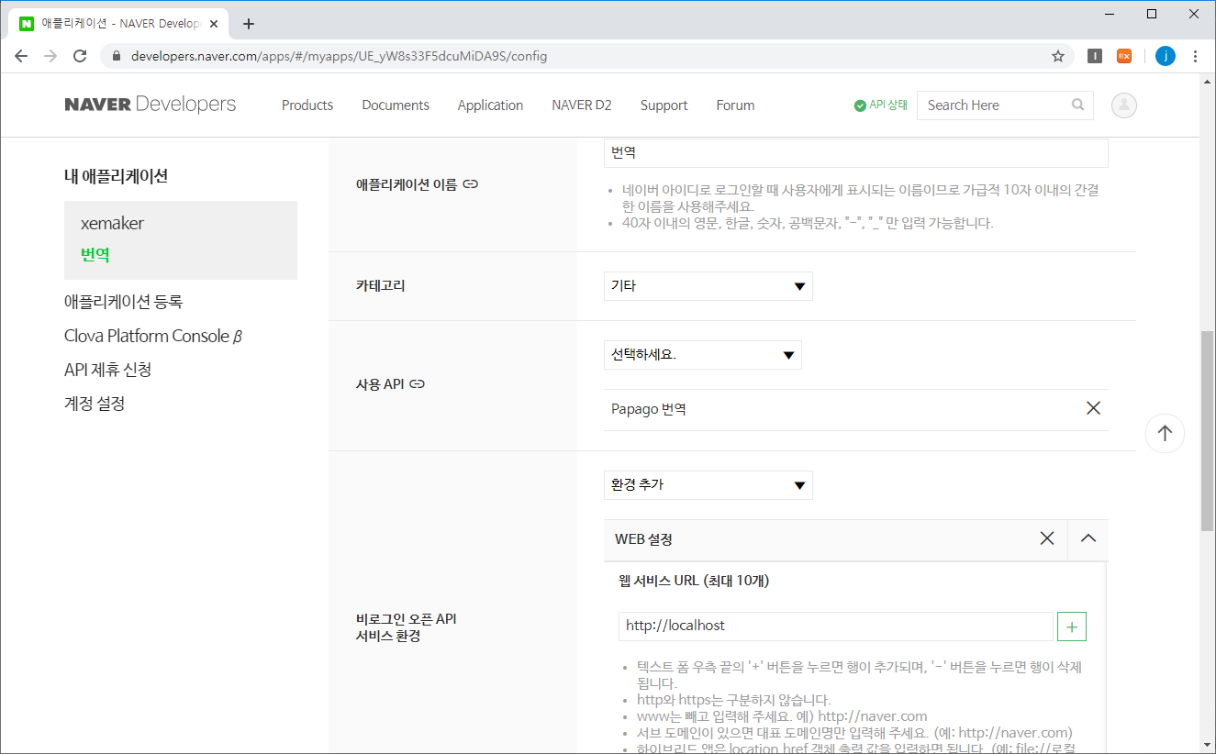Click the API 상태 link
Screen dimensions: 1216x754
(x=888, y=105)
